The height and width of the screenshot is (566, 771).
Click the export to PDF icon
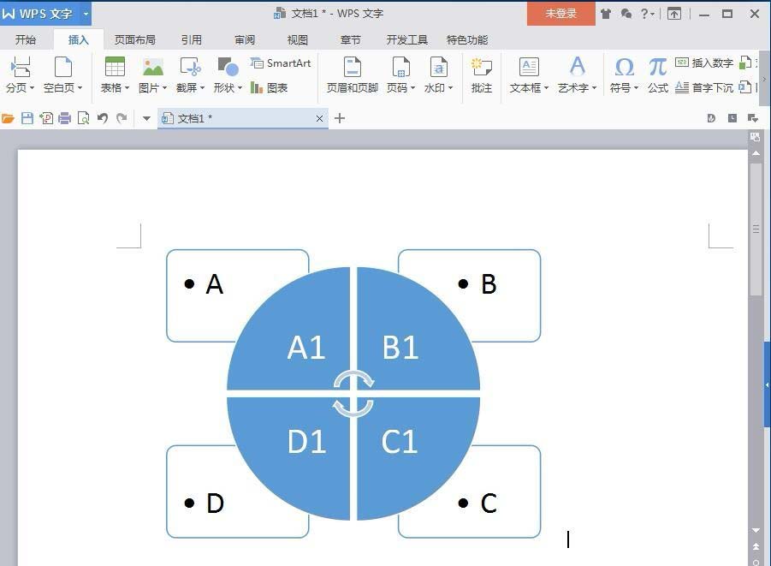coord(46,118)
